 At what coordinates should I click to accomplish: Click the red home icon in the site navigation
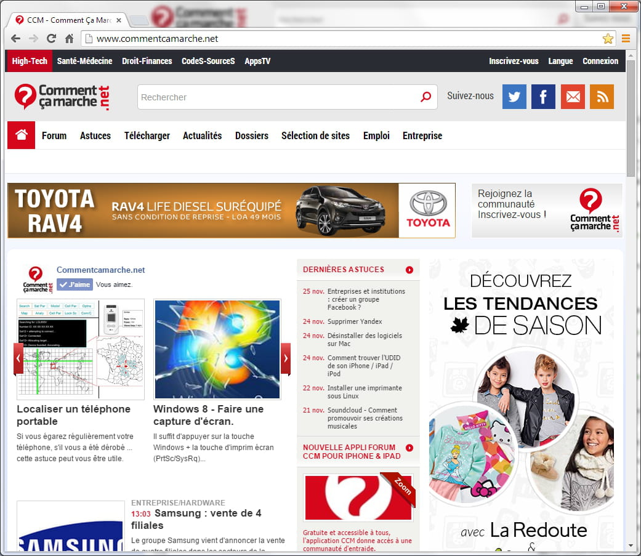click(22, 135)
